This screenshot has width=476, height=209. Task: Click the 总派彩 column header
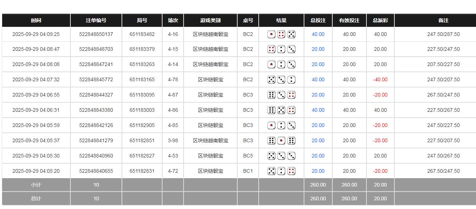380,20
